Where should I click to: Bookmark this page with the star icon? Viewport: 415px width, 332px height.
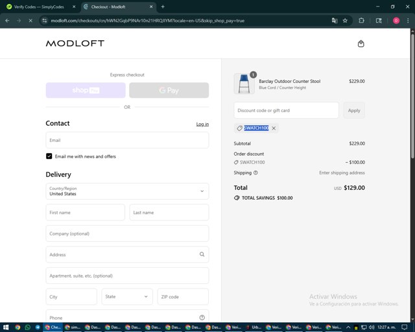(345, 21)
